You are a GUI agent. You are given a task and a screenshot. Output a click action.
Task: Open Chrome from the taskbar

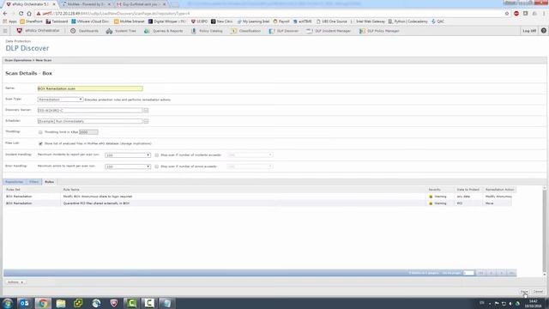(x=43, y=303)
